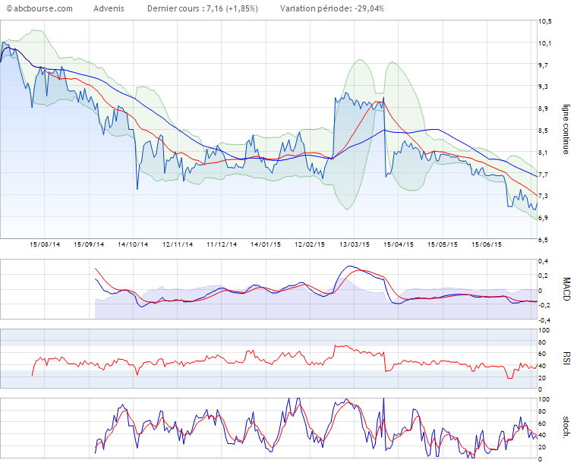The height and width of the screenshot is (463, 577).
Task: Click the 8,5 price axis value
Action: coord(543,131)
